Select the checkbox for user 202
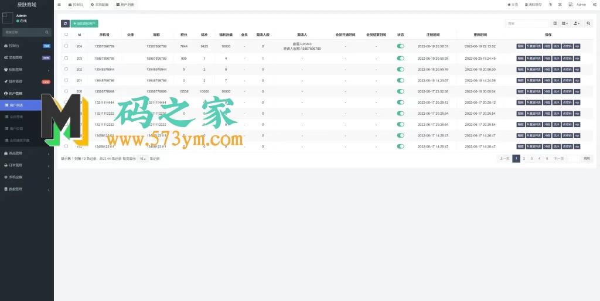This screenshot has width=600, height=301. tap(66, 69)
